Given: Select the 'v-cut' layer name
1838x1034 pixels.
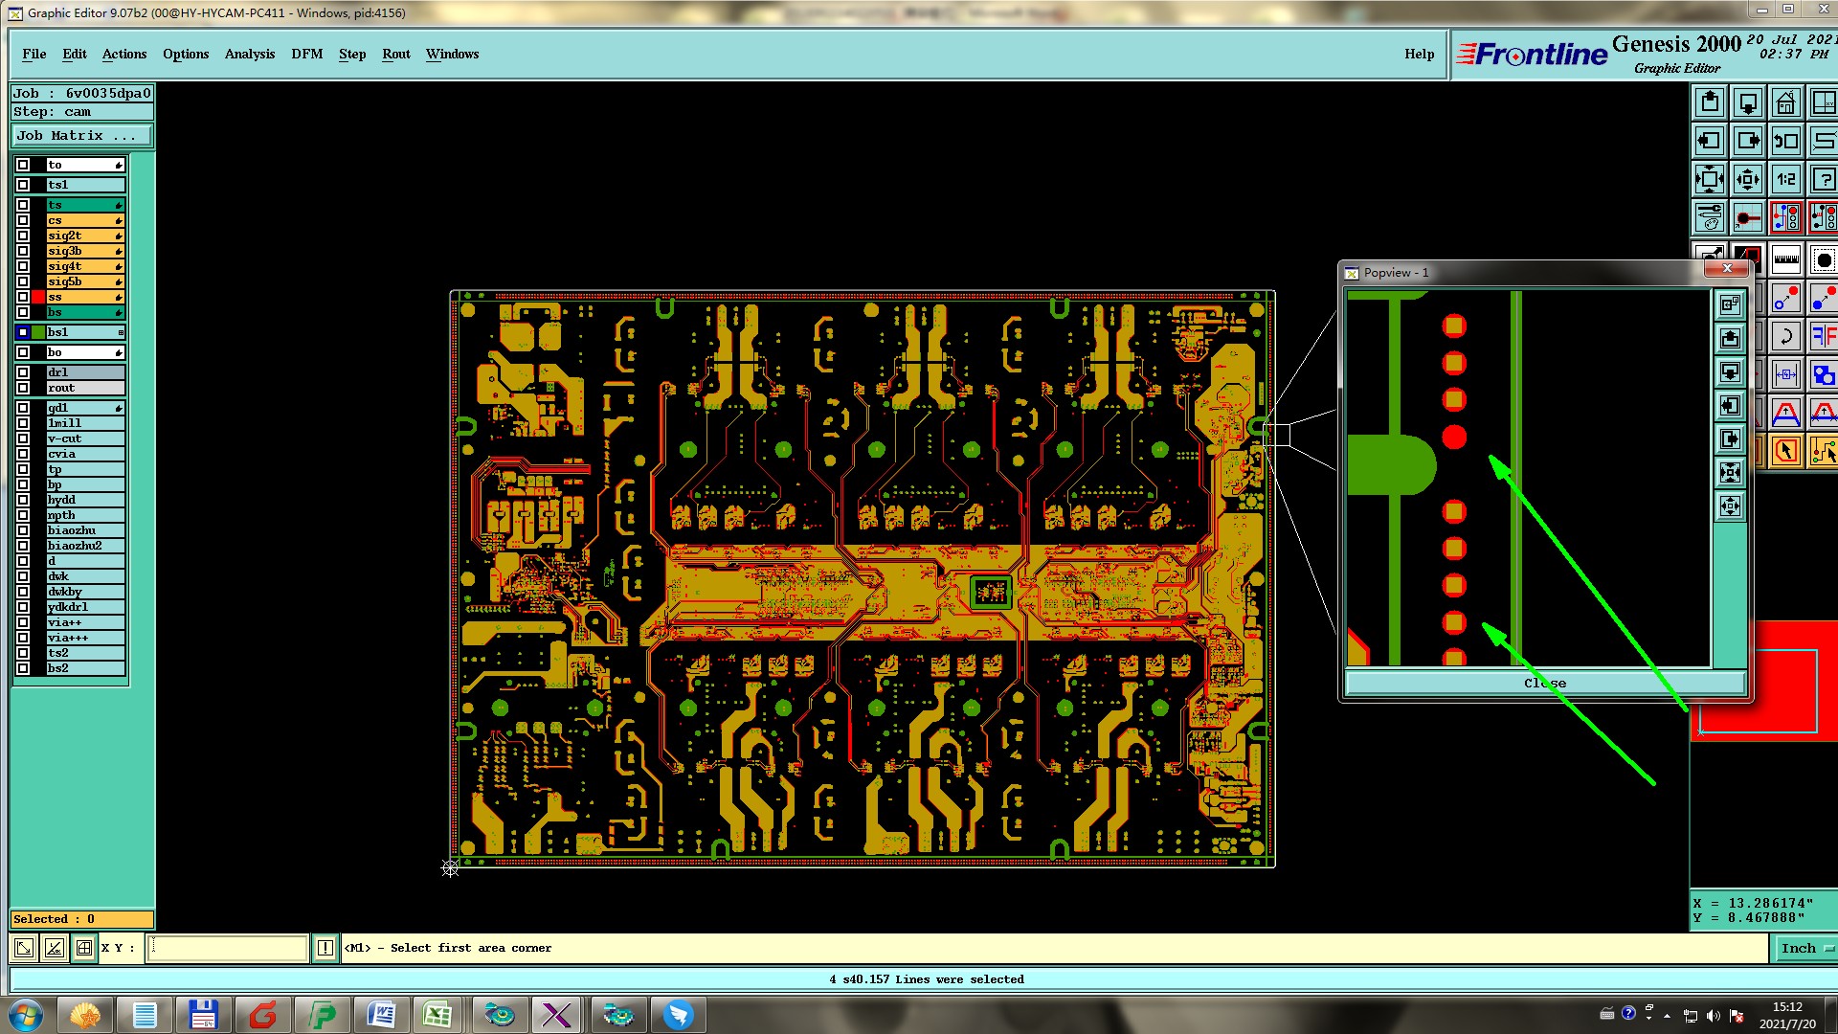Looking at the screenshot, I should click(85, 438).
